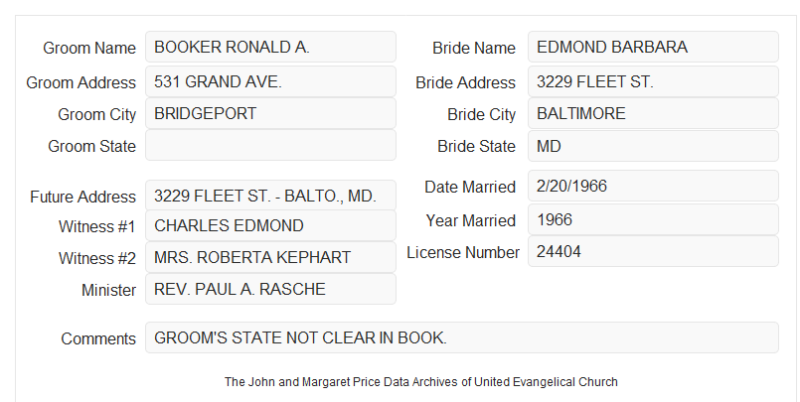This screenshot has height=402, width=800.
Task: Click the Price Data Archives footer text
Action: [x=421, y=382]
